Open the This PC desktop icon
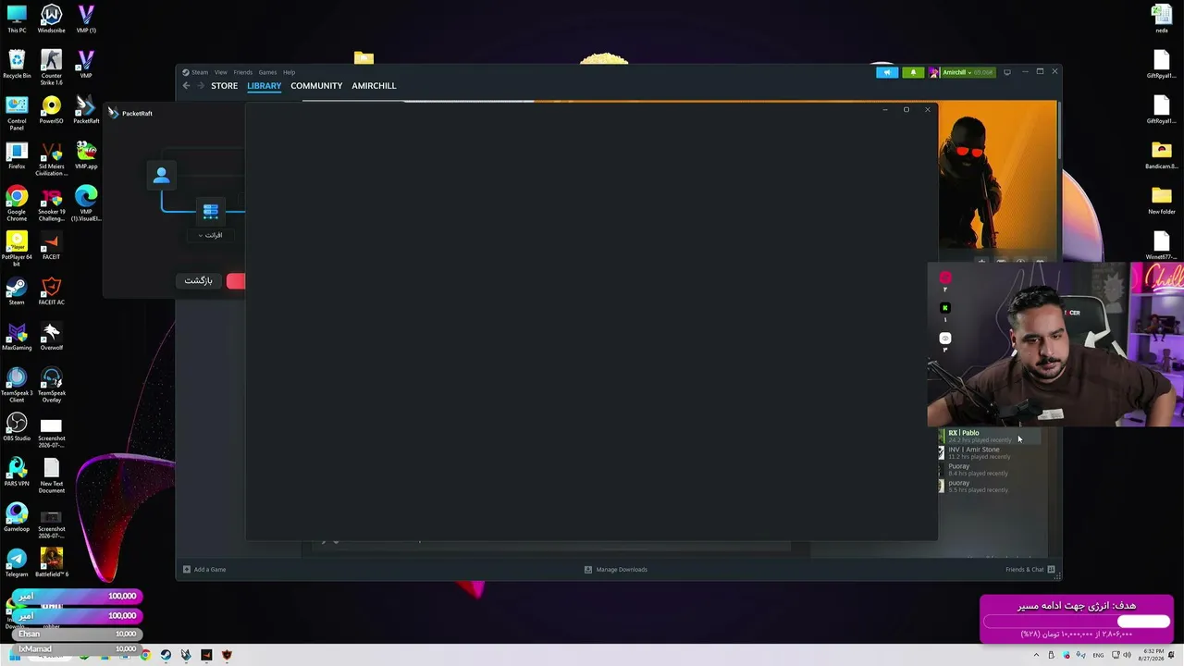Viewport: 1184px width, 666px height. 17,18
